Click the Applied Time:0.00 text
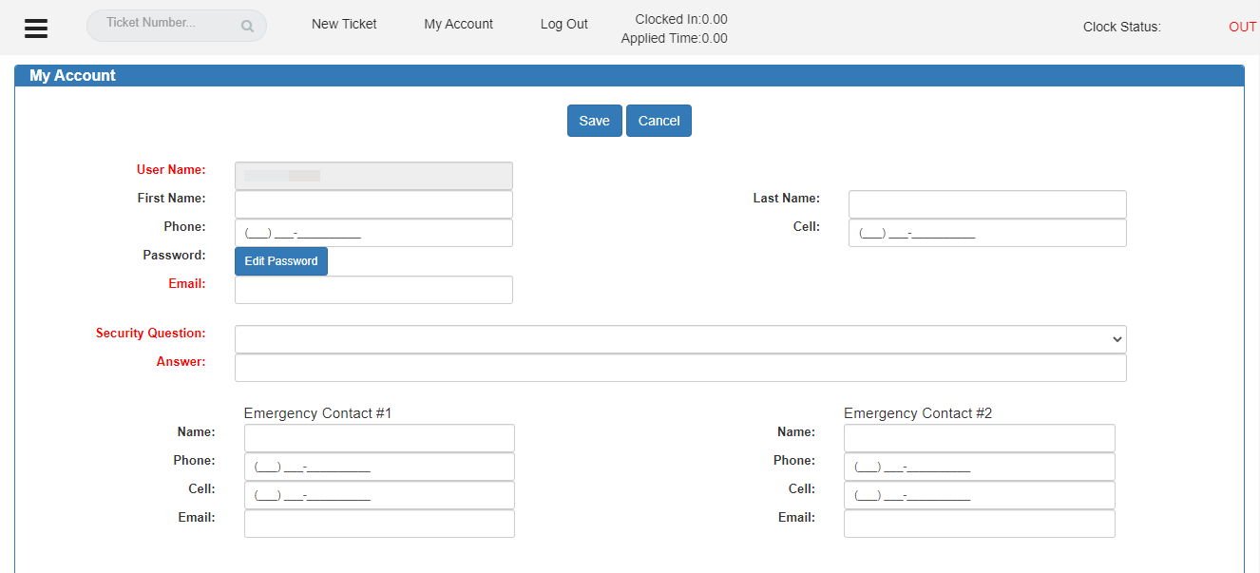This screenshot has width=1260, height=573. pos(675,39)
